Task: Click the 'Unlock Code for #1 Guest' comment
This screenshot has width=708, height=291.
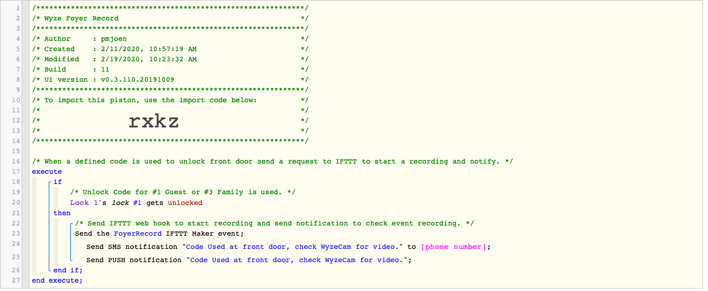Action: click(x=183, y=192)
